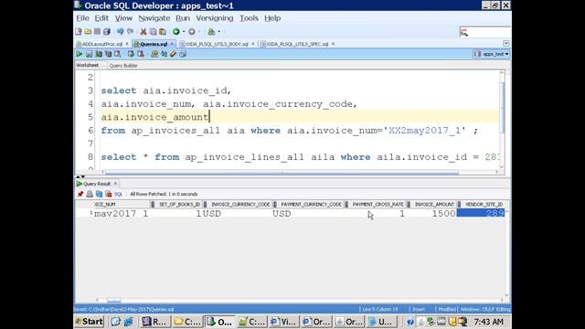Screen dimensions: 585x329
Task: Click the Commit icon in worksheet toolbar
Action: point(131,54)
